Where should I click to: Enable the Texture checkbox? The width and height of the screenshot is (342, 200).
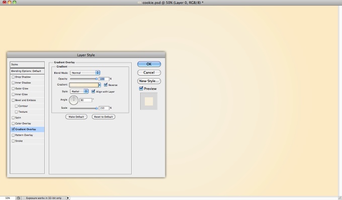[17, 112]
